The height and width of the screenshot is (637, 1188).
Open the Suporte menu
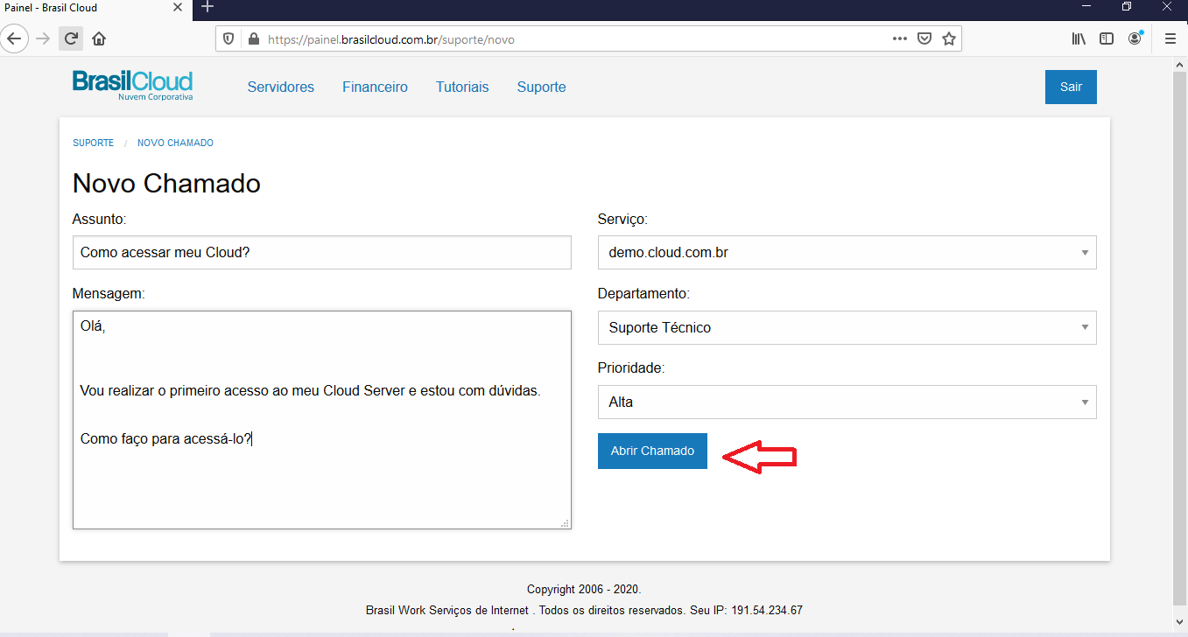click(x=541, y=87)
